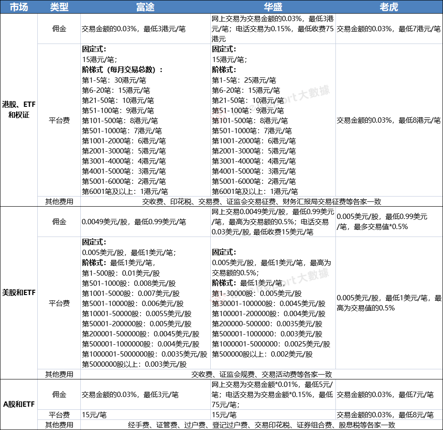Click the line '第200001-500000股:0.0045美元/股'
The height and width of the screenshot is (430, 443).
[140, 334]
